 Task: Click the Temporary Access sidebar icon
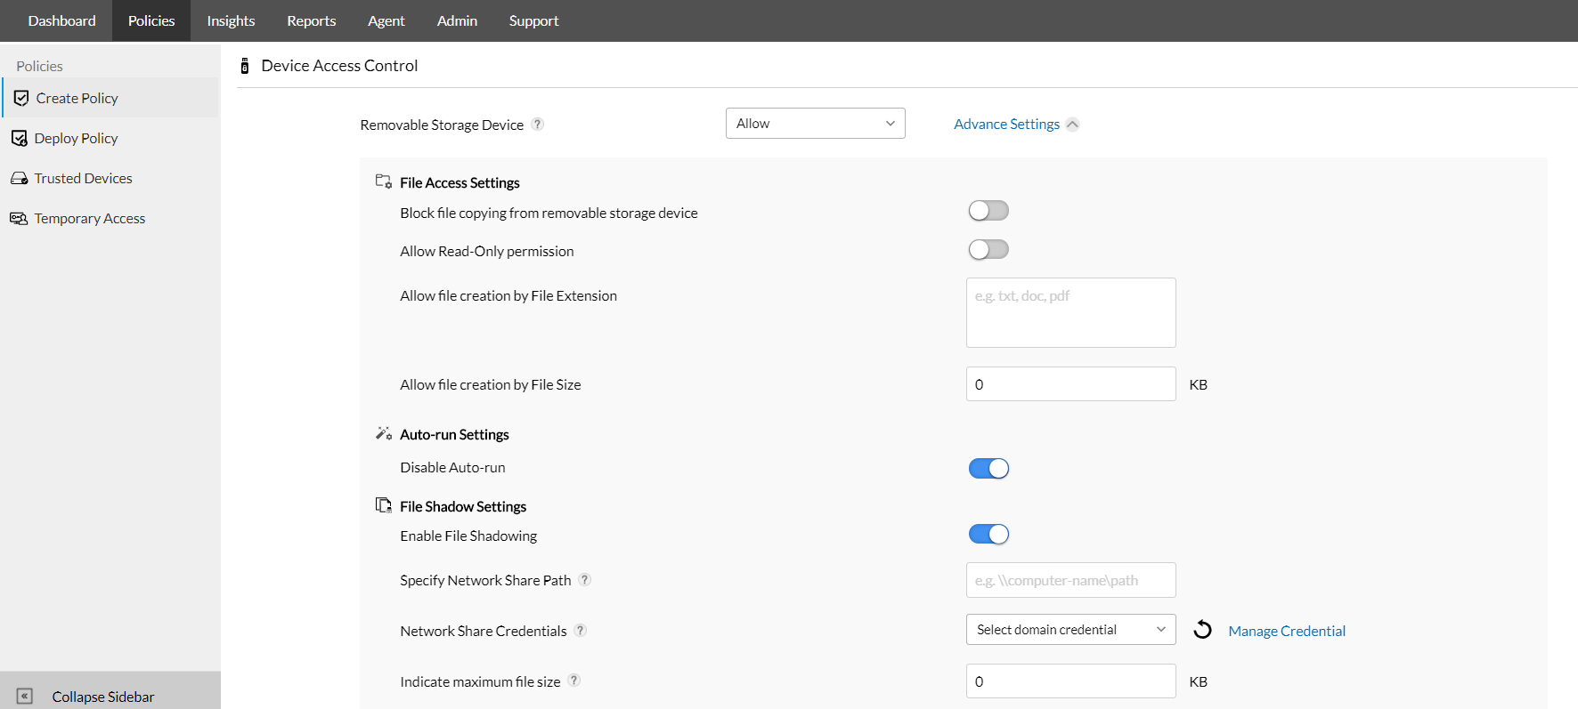[x=19, y=219]
